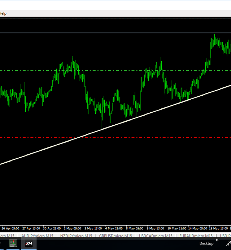Click the XM app icon in taskbar

coord(29,244)
